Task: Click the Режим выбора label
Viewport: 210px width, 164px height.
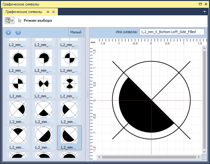Action: click(38, 20)
